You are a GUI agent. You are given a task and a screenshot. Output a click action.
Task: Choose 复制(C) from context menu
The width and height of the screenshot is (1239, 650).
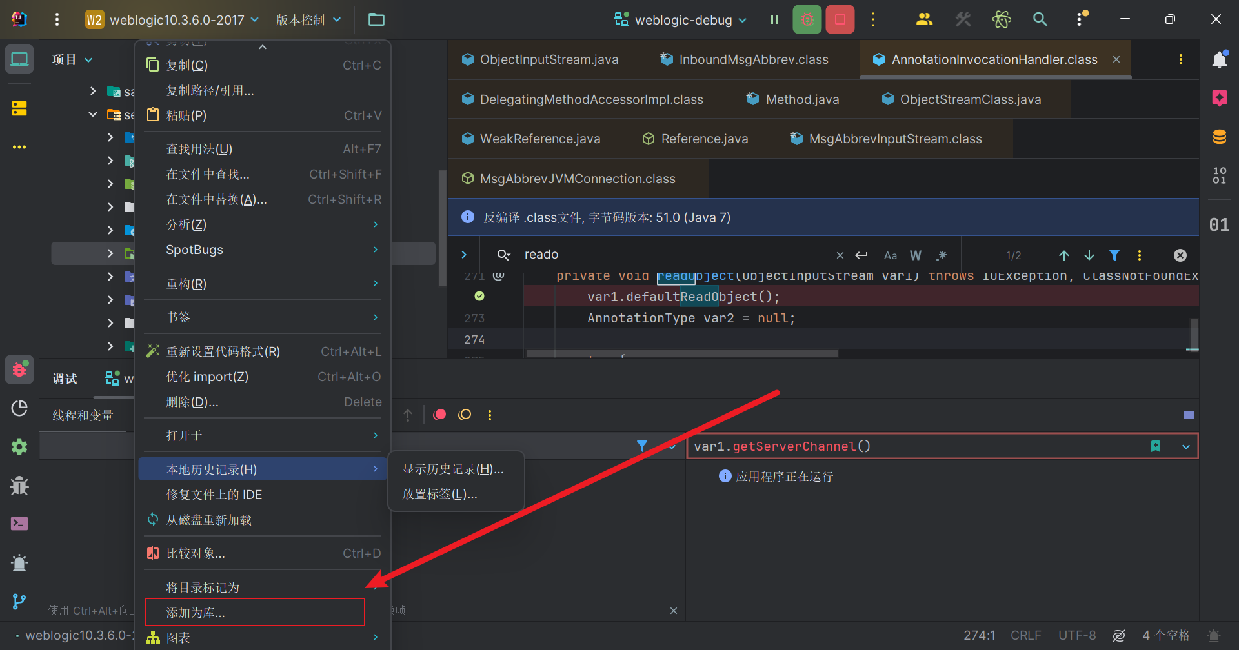[x=263, y=65]
